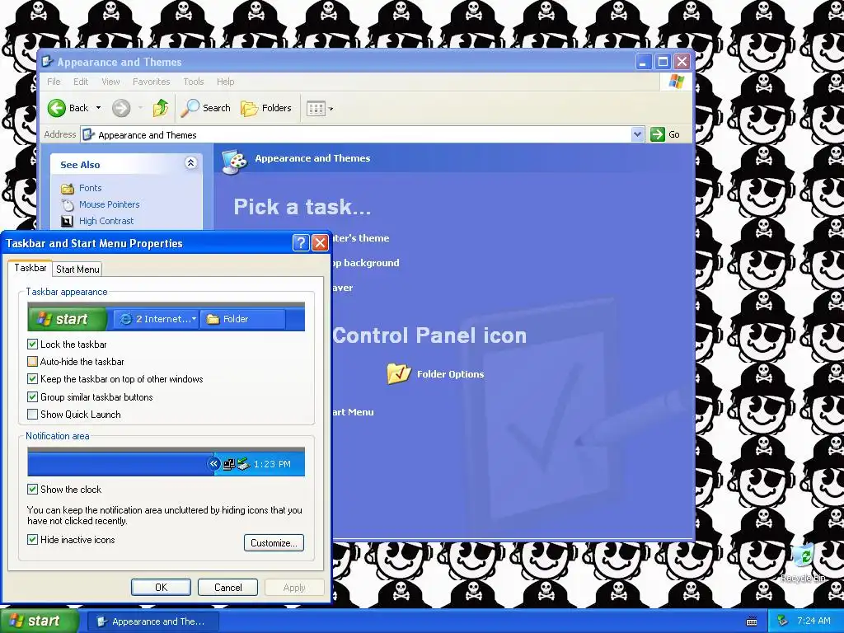Click the system tray icon beside the clock

(x=783, y=621)
